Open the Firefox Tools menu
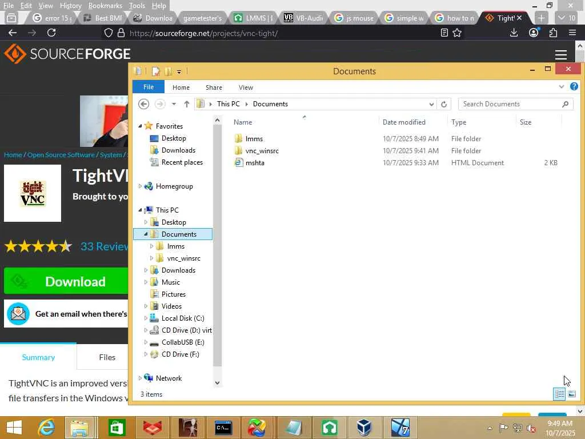585x439 pixels. pyautogui.click(x=137, y=6)
